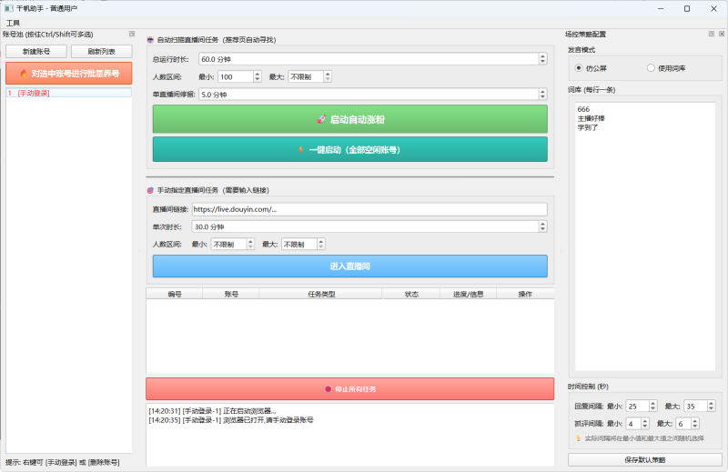Image resolution: width=728 pixels, height=472 pixels.
Task: Adjust the auto-scan 最小 100 spinner arrows
Action: pos(258,77)
